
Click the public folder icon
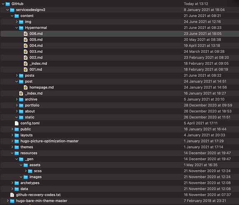coord(16,129)
